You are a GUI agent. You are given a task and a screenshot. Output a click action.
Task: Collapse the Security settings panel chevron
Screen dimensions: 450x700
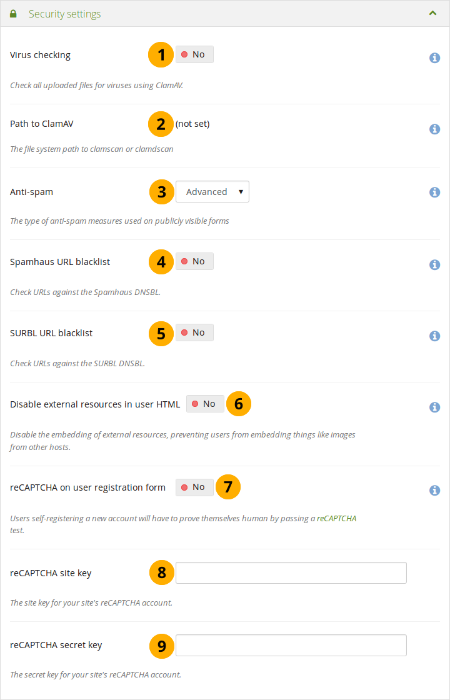pos(432,13)
